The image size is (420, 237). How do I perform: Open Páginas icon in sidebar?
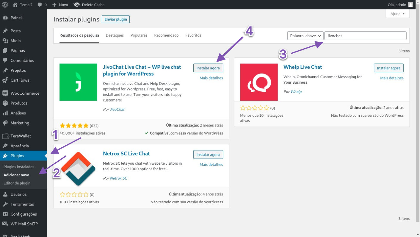[x=5, y=51]
